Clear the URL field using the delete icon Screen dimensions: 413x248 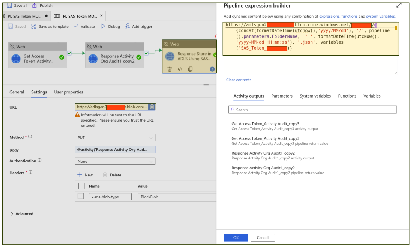click(x=152, y=107)
